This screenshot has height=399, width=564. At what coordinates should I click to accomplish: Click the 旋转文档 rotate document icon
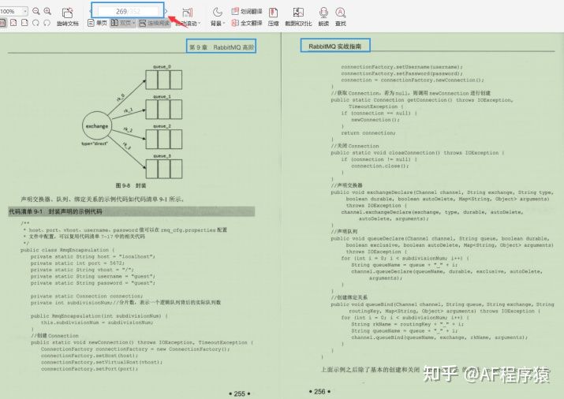[x=67, y=13]
